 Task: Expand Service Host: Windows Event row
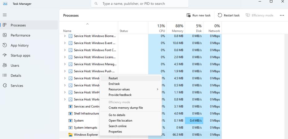tap(65, 43)
